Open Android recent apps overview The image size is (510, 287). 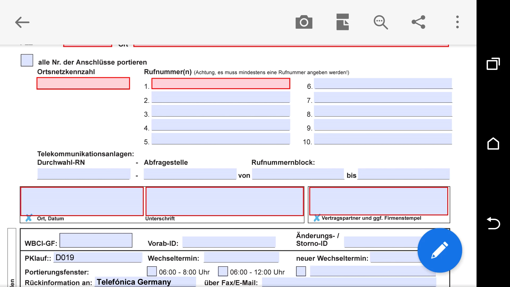tap(493, 64)
